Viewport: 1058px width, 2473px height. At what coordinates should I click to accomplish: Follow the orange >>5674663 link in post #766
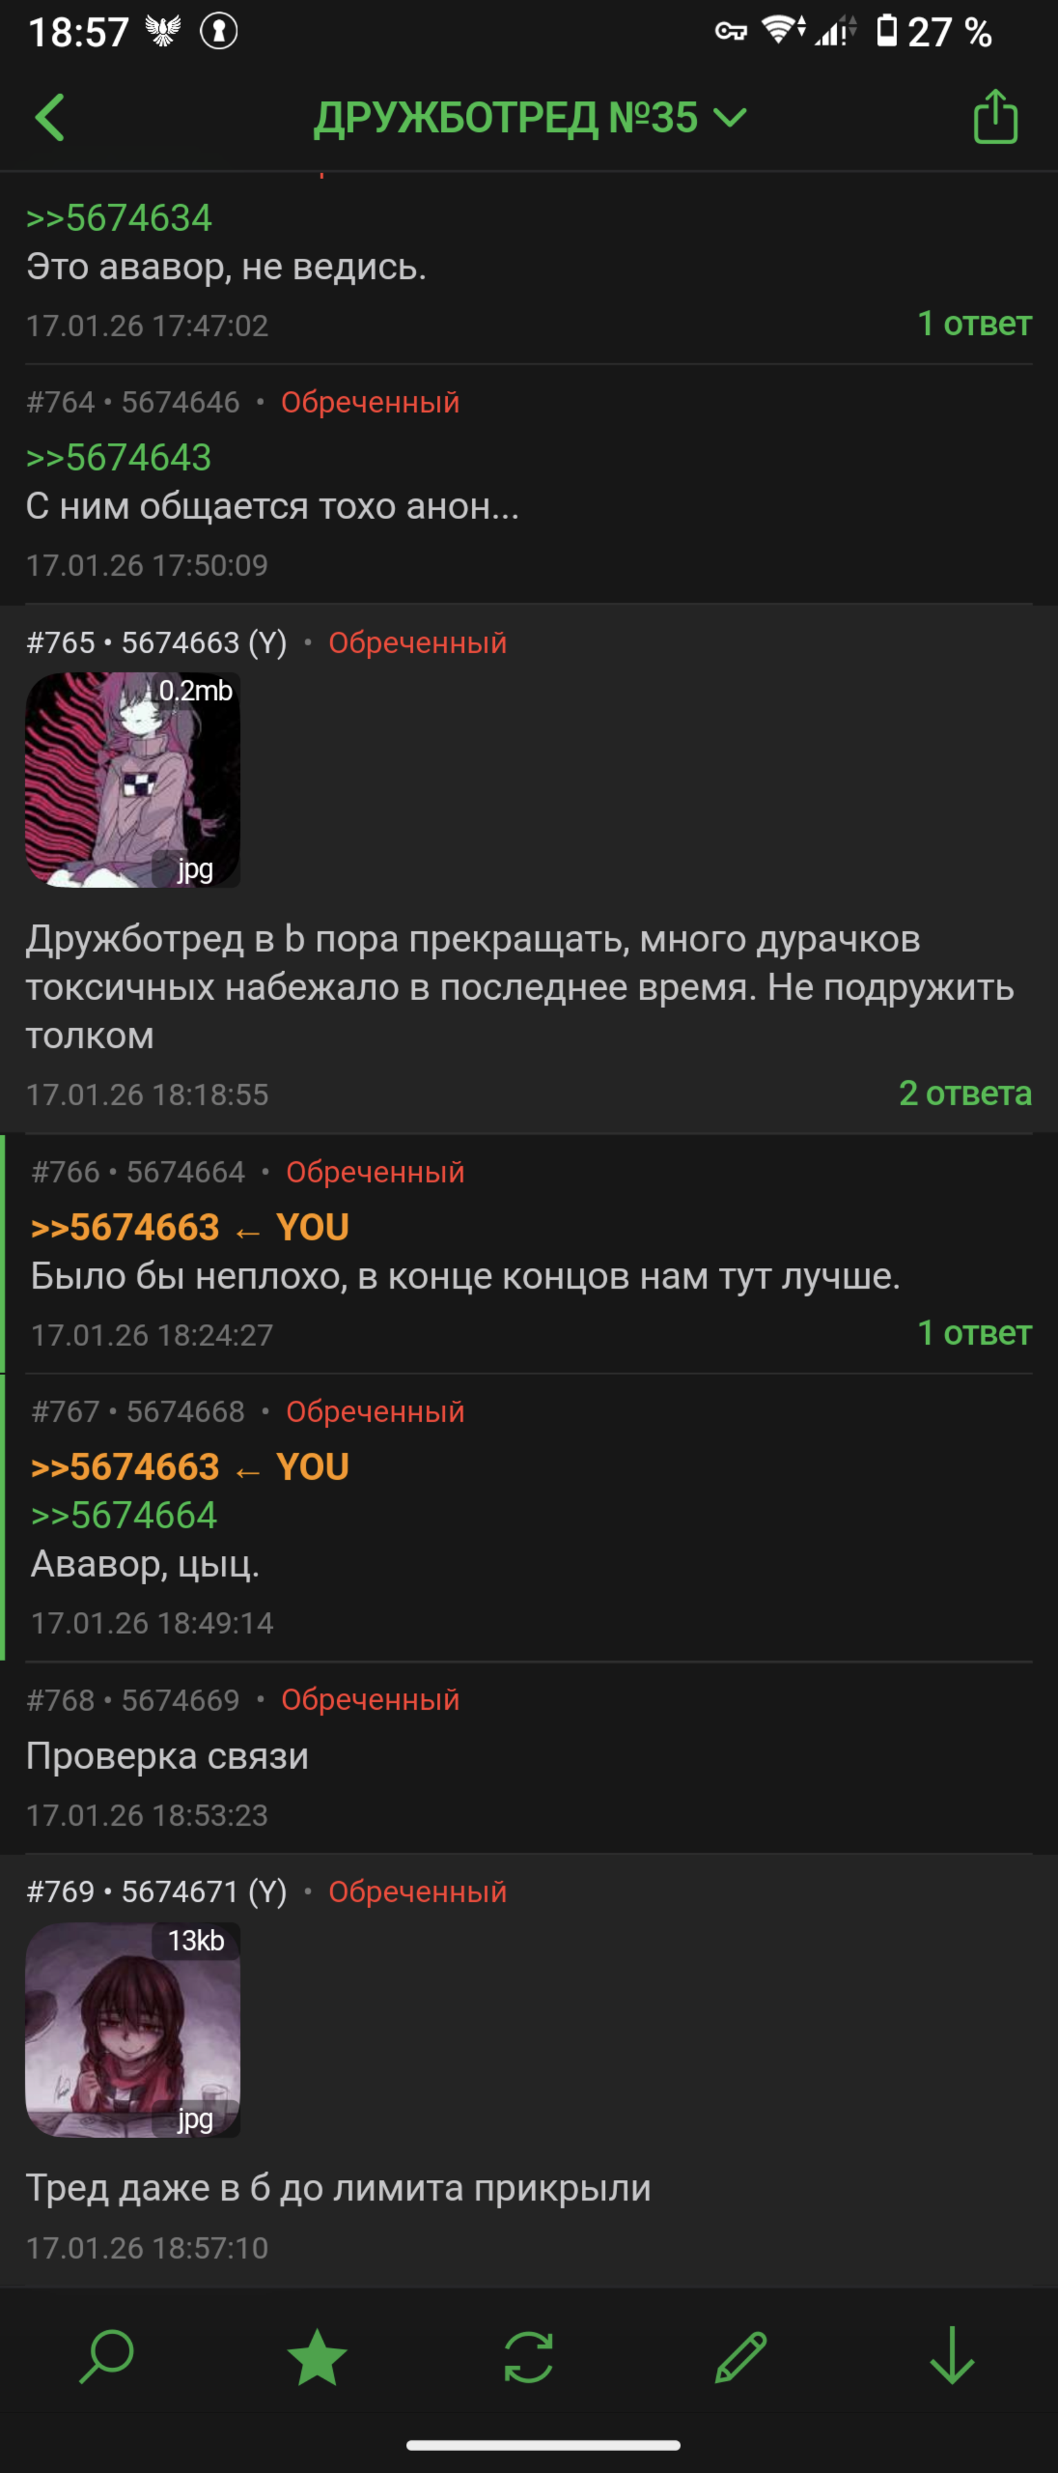coord(125,1227)
